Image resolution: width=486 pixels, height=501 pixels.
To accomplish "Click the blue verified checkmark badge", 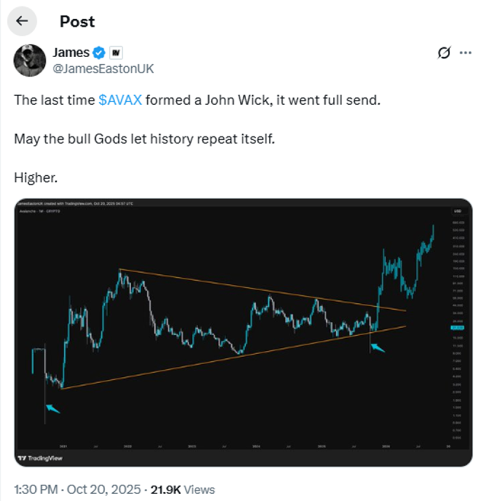I will point(100,52).
